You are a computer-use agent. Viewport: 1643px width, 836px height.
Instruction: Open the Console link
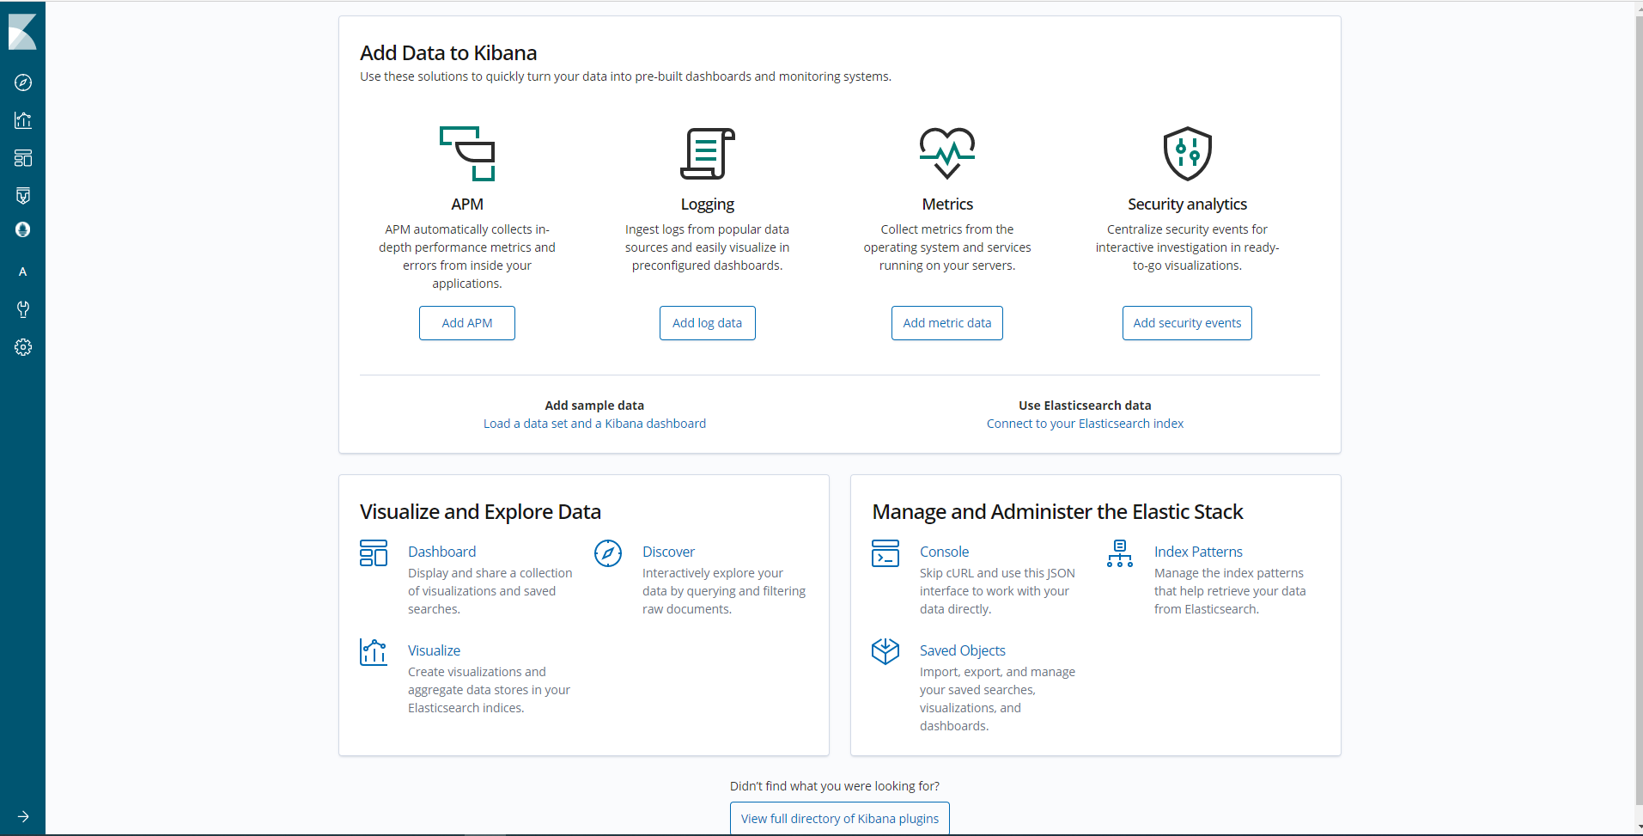point(944,552)
